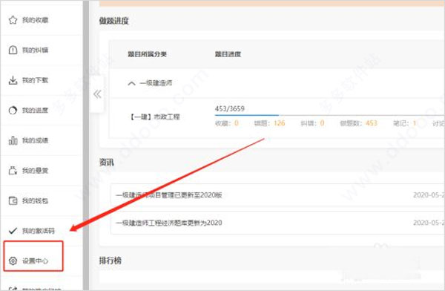Viewport: 445px width, 291px height.
Task: Click the 资讯 section heading
Action: coord(106,163)
